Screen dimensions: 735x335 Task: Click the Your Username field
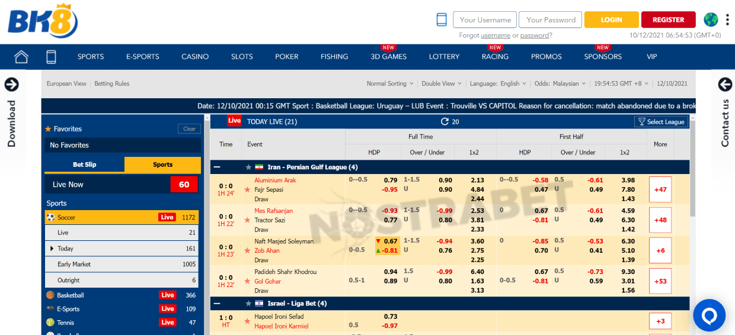tap(485, 20)
